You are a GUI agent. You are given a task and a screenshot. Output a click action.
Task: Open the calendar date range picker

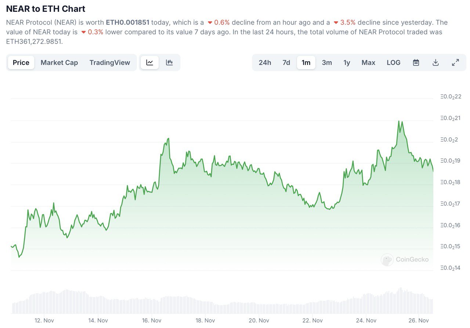(x=416, y=62)
